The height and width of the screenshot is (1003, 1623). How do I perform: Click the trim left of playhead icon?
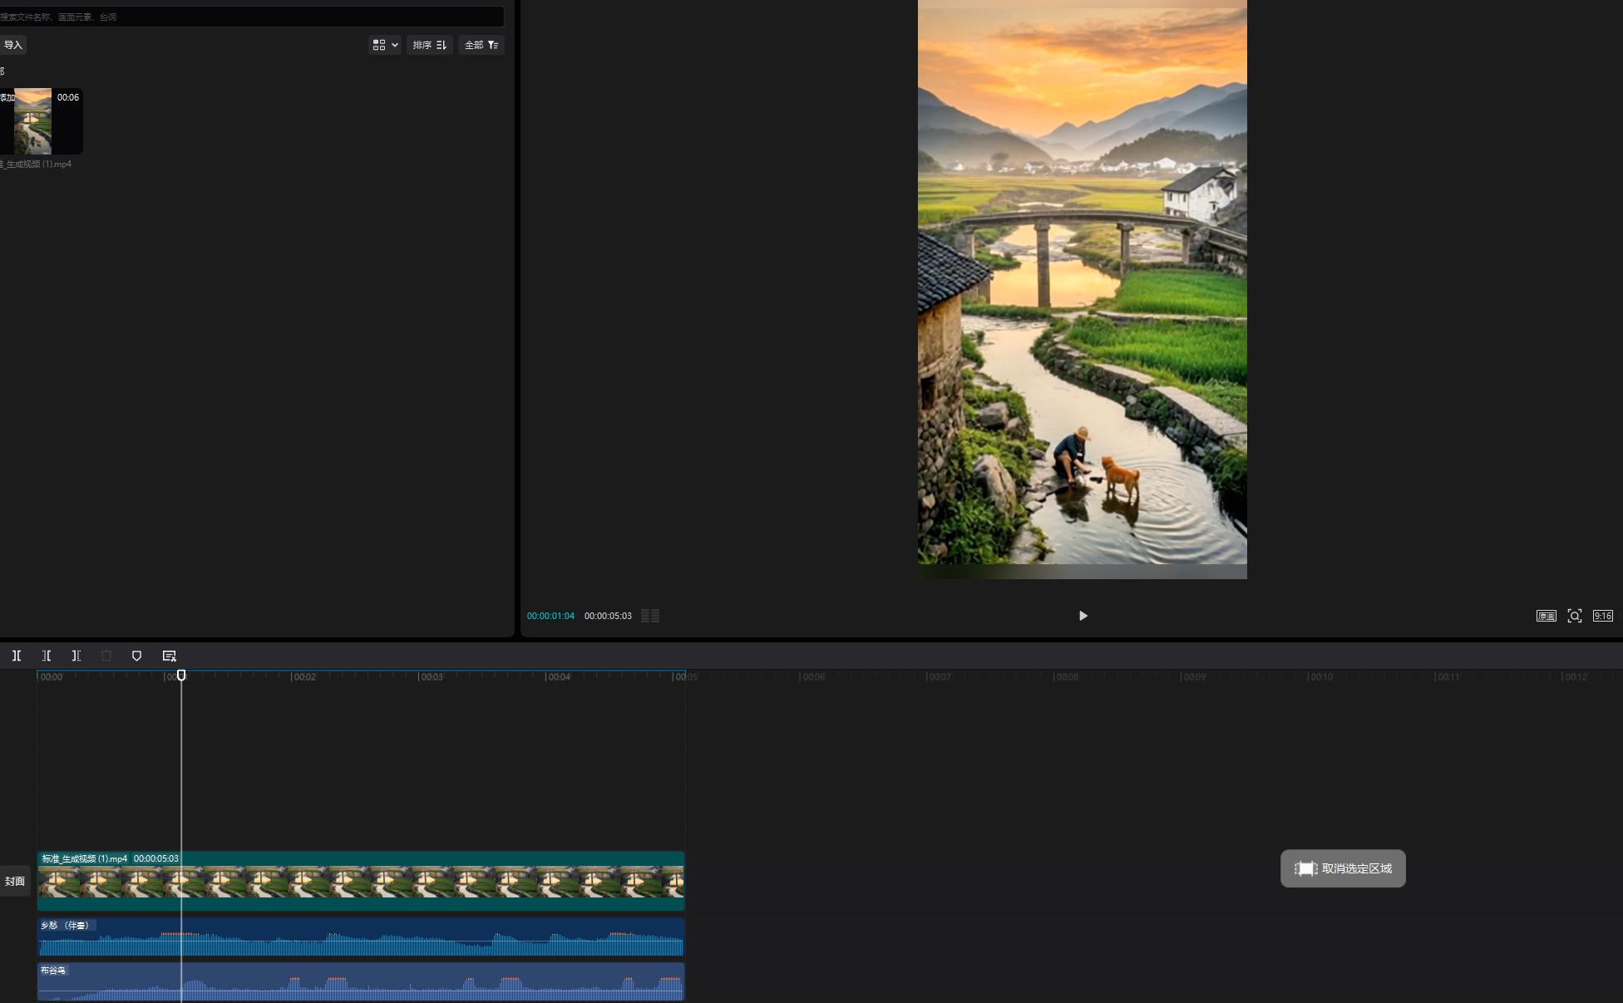point(47,656)
